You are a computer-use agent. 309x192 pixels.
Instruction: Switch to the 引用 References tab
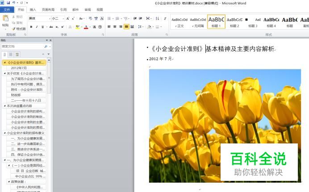click(x=63, y=10)
